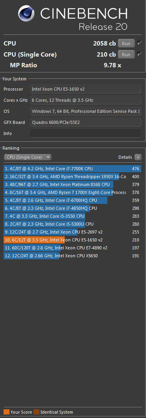
Task: Click the orange Your Score legend swatch
Action: [x=7, y=412]
